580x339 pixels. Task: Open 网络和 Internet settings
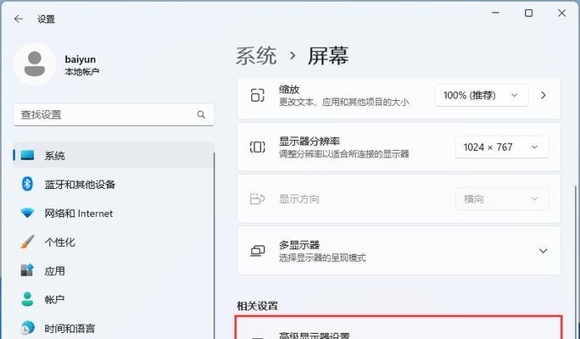pos(78,214)
